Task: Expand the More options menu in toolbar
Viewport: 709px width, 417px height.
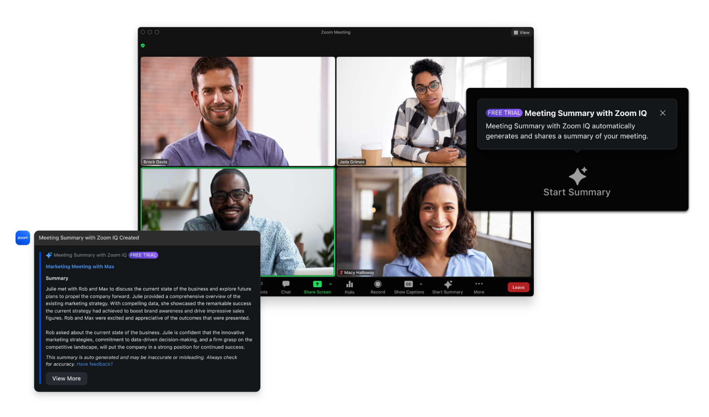Action: click(x=478, y=287)
